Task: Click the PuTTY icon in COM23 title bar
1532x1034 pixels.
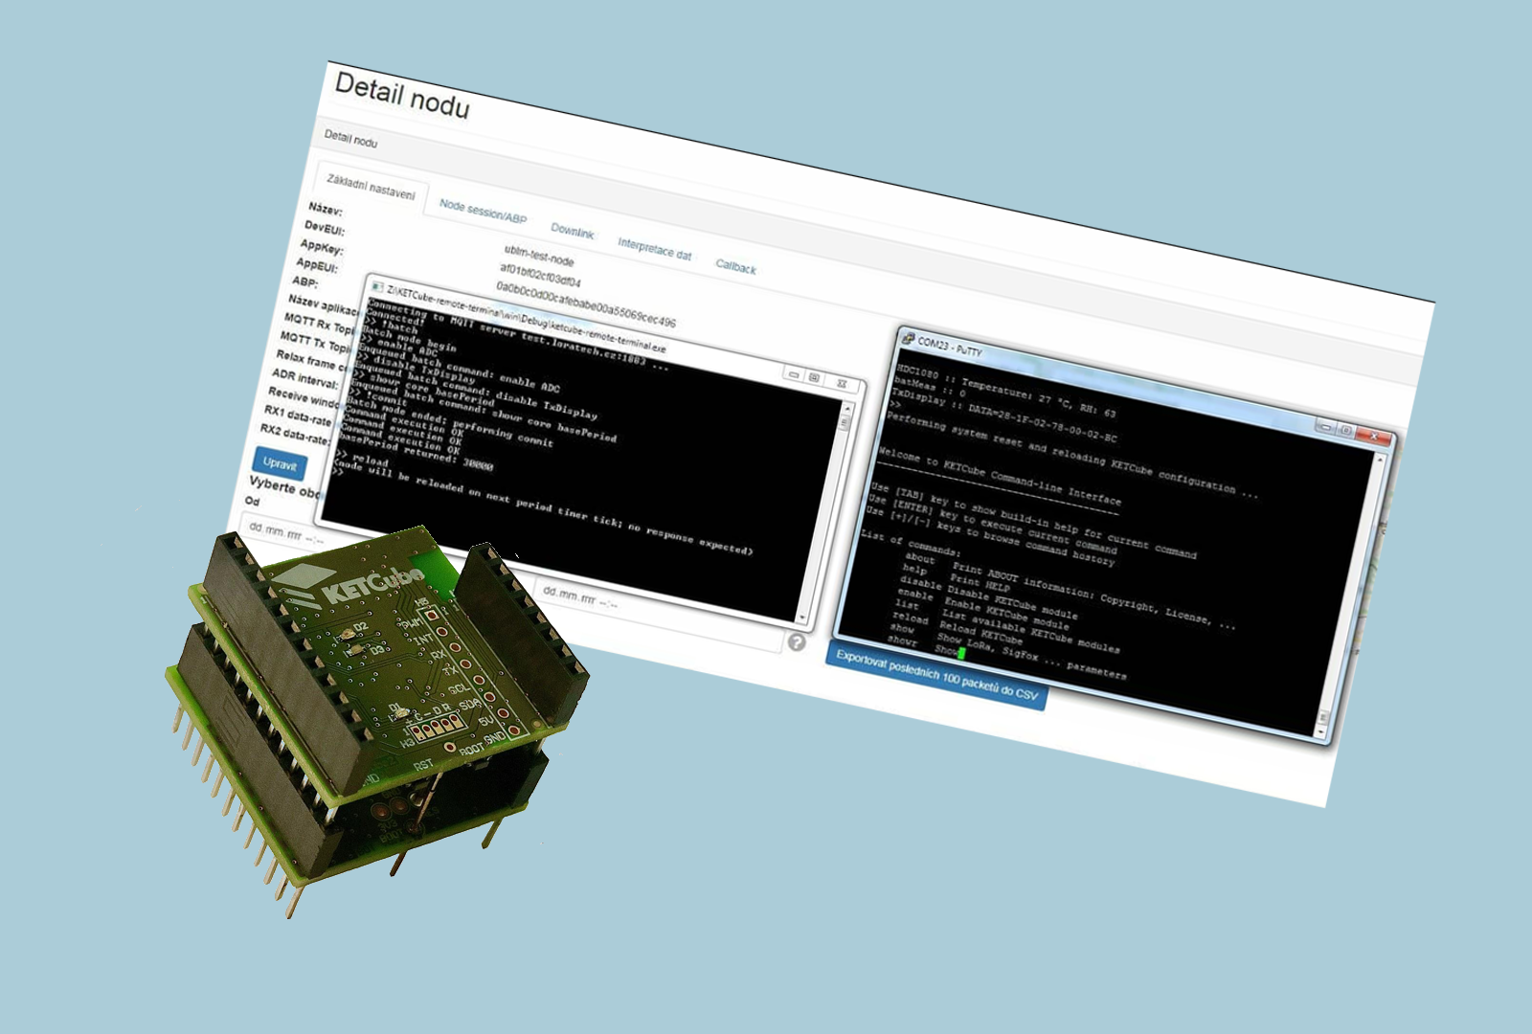Action: click(x=907, y=339)
